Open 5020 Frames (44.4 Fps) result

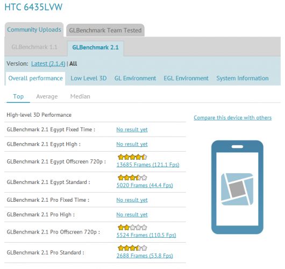coord(145,185)
